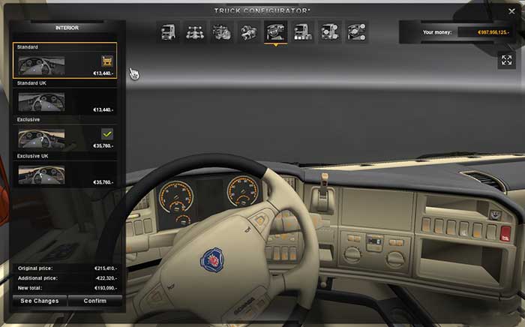This screenshot has height=327, width=525.
Task: Click the Confirm button
Action: [95, 301]
